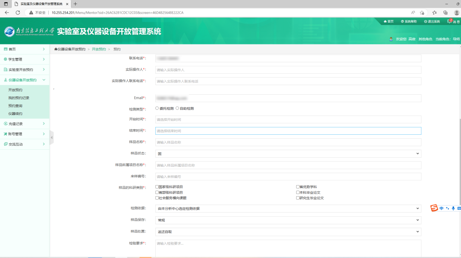
Task: Open the browser profile avatar icon
Action: pyautogui.click(x=456, y=12)
